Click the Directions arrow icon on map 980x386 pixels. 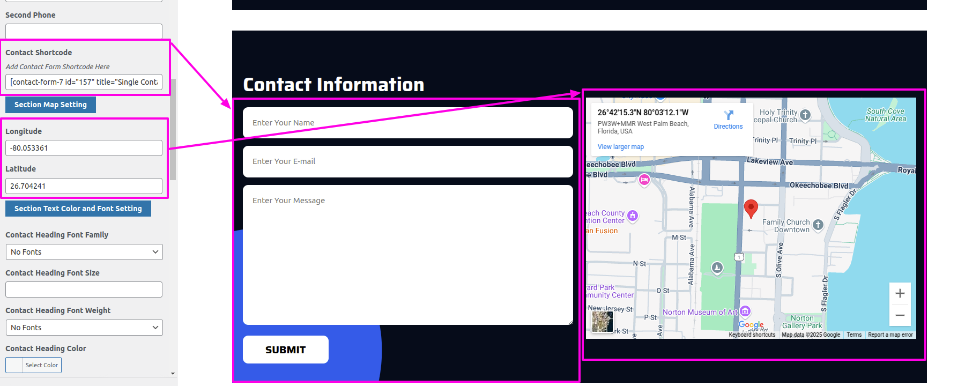pyautogui.click(x=728, y=115)
